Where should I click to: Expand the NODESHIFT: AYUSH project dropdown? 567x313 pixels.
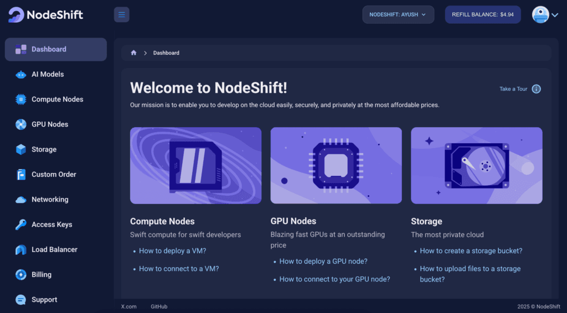[398, 15]
